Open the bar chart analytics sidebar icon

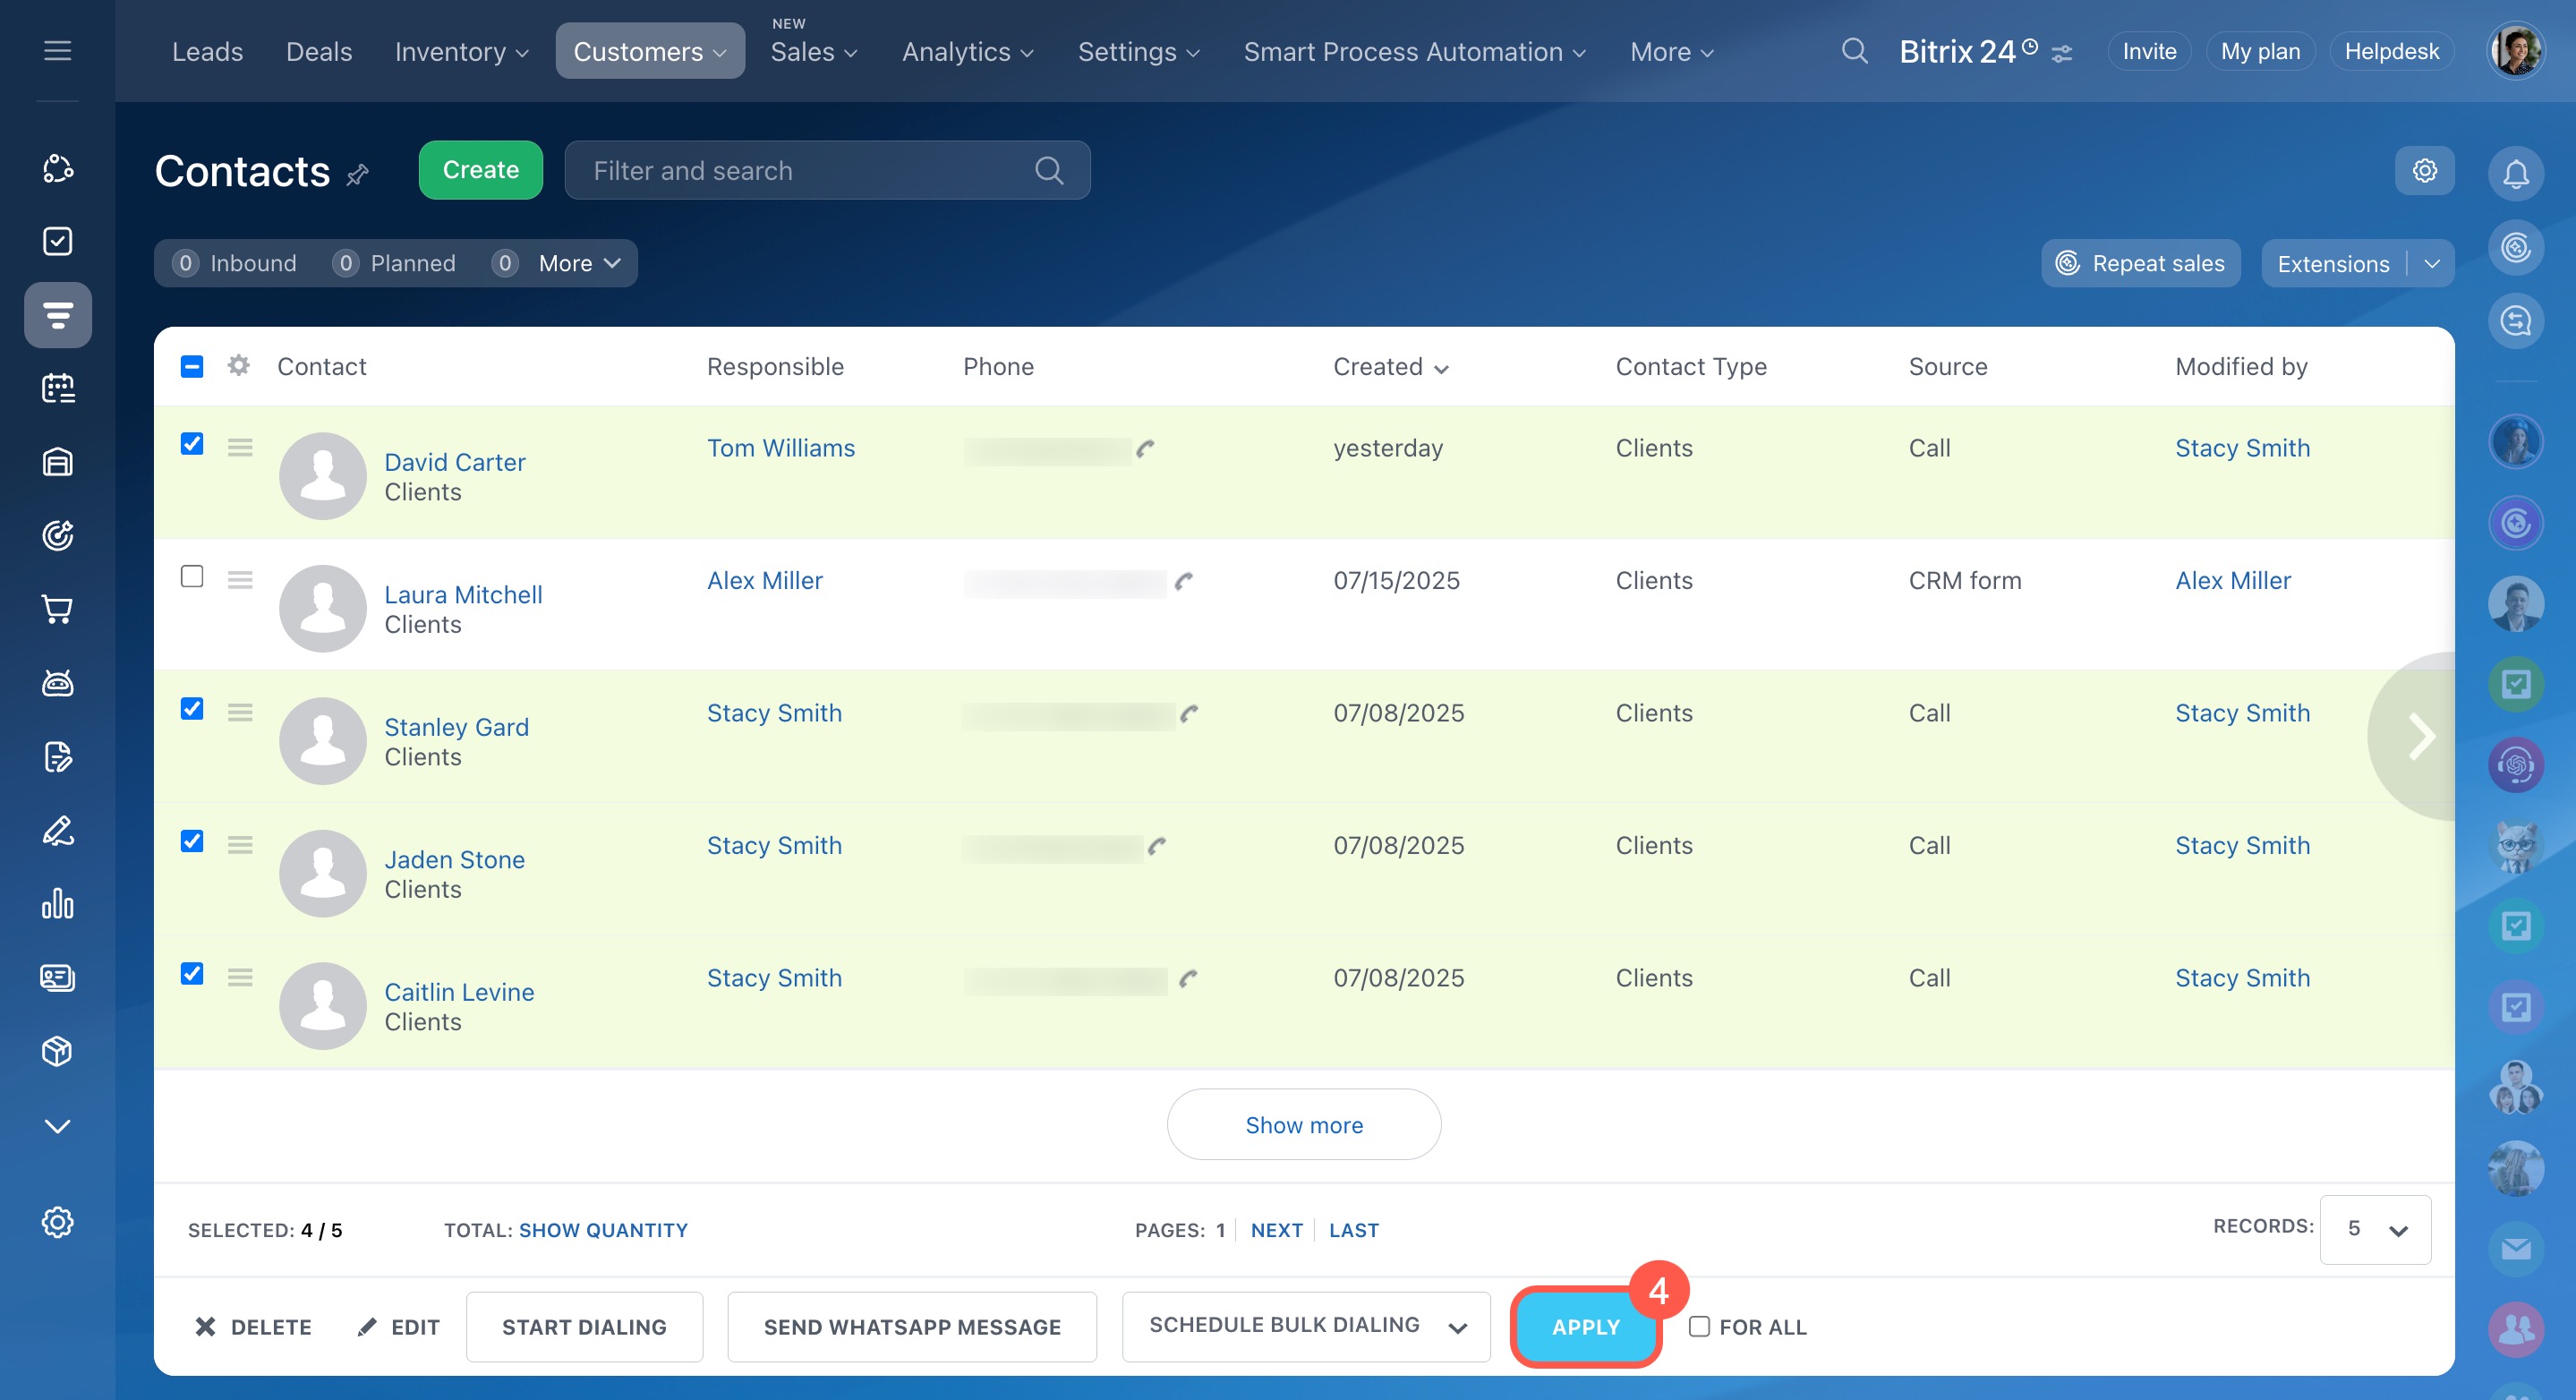click(57, 904)
